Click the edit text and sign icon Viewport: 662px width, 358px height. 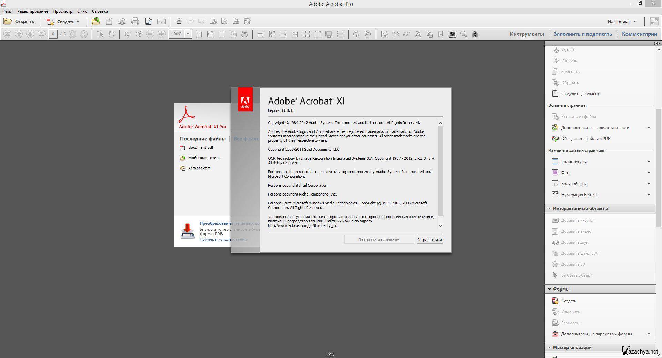(x=149, y=21)
